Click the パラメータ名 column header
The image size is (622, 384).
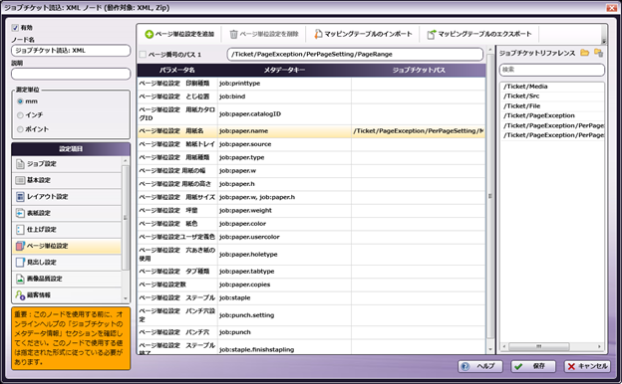176,70
